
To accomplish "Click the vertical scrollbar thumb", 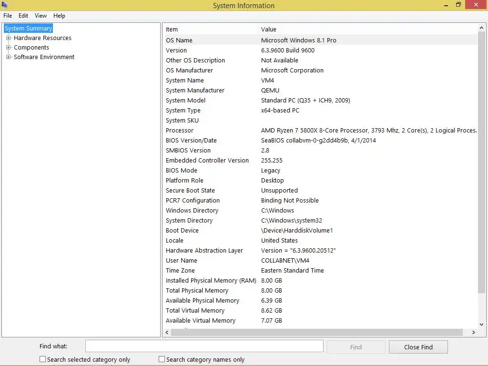I will [x=481, y=162].
